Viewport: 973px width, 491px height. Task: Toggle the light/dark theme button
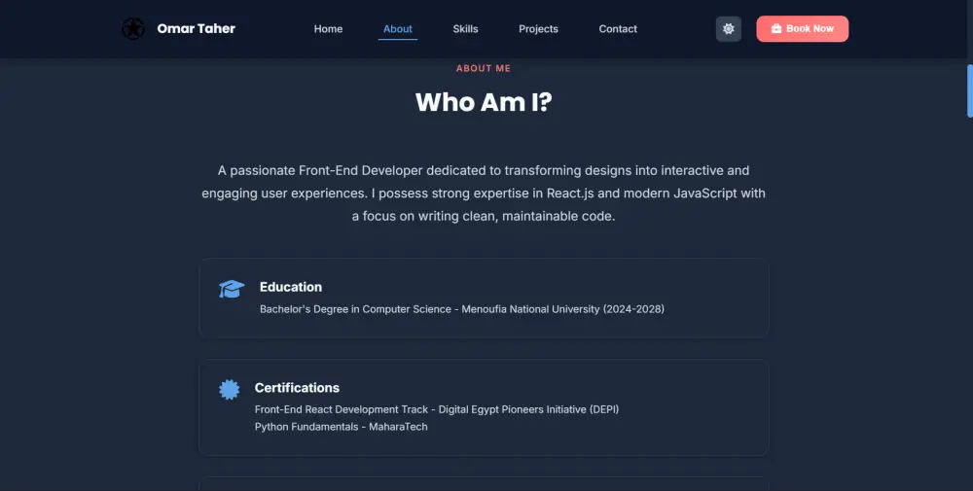[x=729, y=29]
